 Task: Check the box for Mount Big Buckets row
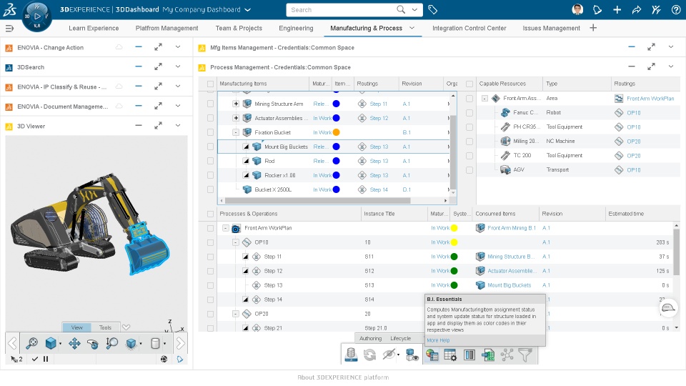click(210, 147)
